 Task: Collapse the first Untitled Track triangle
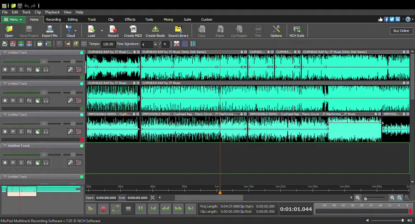point(5,52)
